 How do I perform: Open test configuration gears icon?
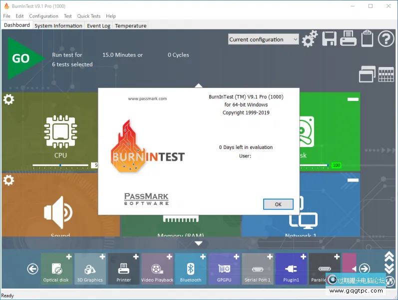tap(310, 39)
